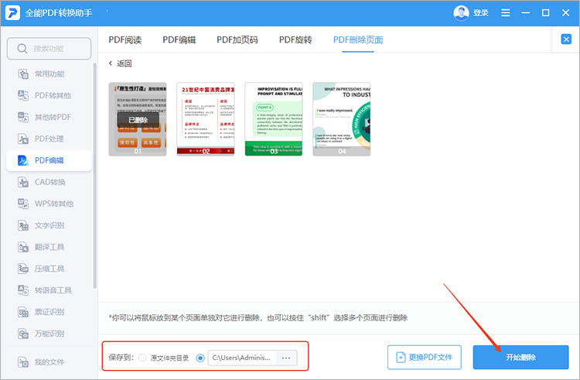This screenshot has height=380, width=580.
Task: Click 登录 login link
Action: pyautogui.click(x=480, y=13)
